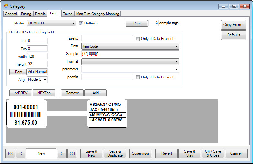Jump to first record with |<< button
The width and height of the screenshot is (253, 164).
point(10,153)
